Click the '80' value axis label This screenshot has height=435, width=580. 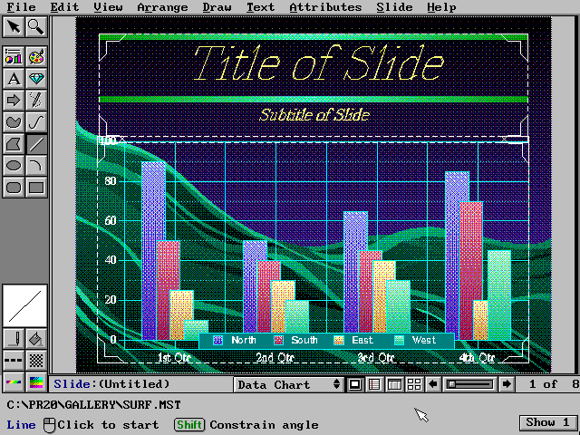111,181
